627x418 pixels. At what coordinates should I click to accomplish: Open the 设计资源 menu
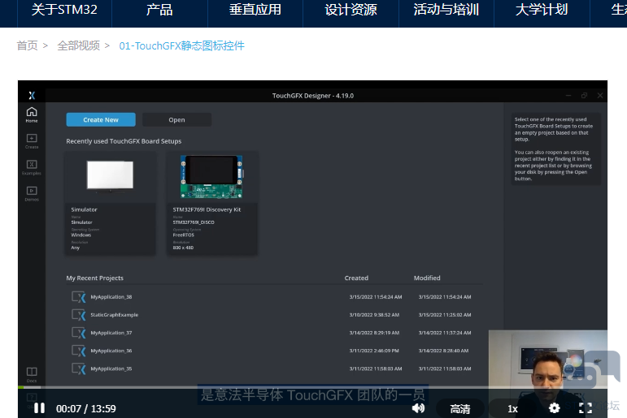tap(351, 10)
